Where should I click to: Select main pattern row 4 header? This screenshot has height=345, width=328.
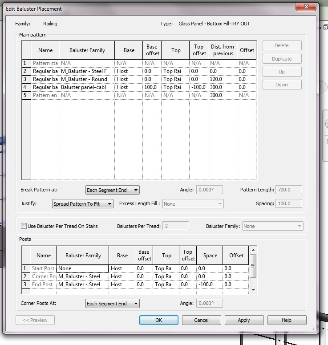pos(25,87)
